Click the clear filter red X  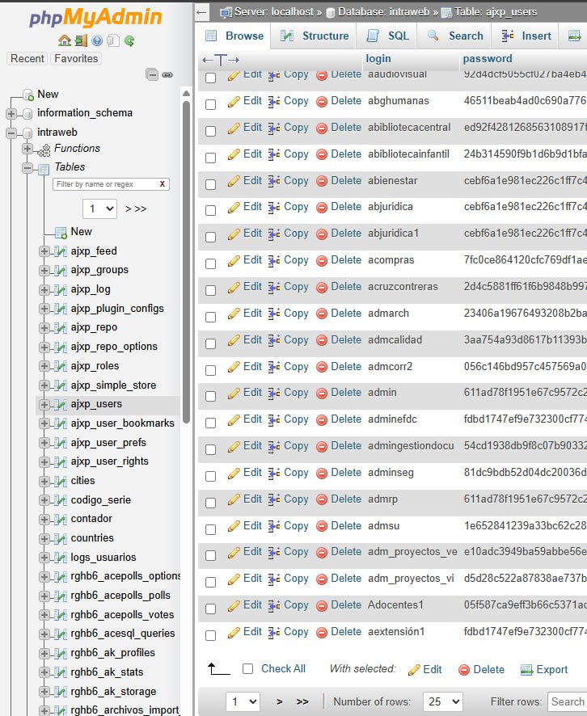[163, 184]
